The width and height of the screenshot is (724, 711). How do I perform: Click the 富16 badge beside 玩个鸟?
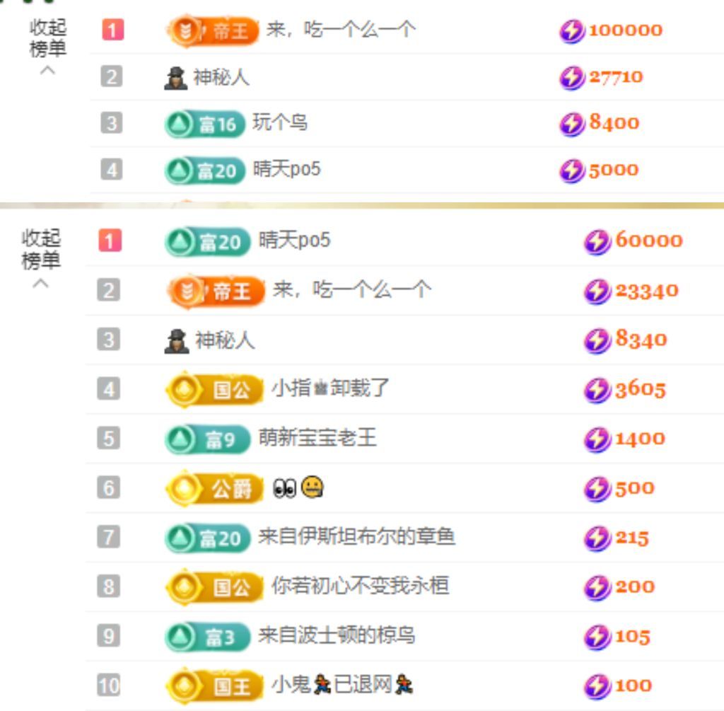pos(204,124)
